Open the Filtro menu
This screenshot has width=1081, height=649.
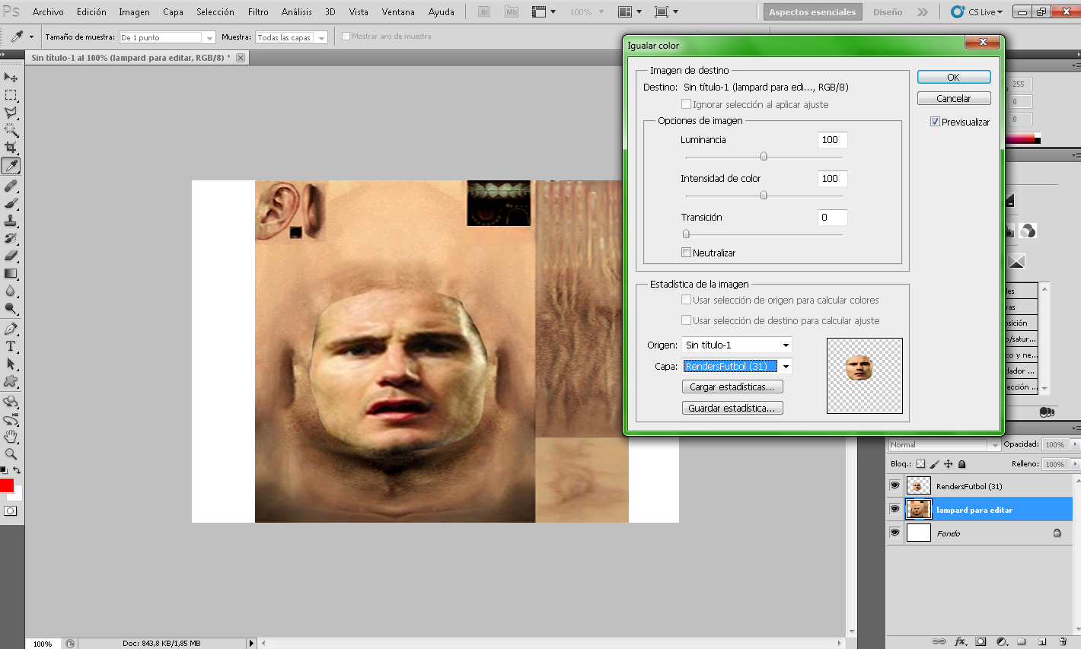click(258, 12)
